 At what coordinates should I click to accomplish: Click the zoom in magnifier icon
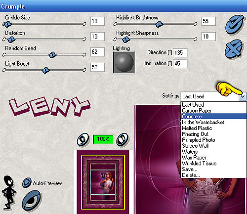coord(123,139)
